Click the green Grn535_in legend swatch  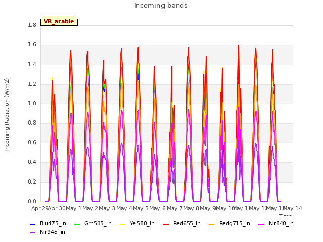click(x=77, y=224)
